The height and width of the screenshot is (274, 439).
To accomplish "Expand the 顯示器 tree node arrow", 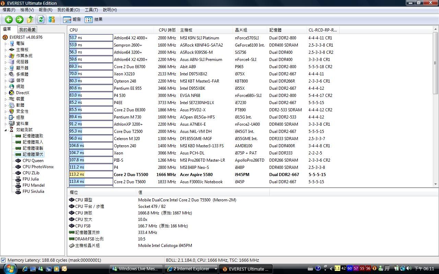I will point(6,68).
